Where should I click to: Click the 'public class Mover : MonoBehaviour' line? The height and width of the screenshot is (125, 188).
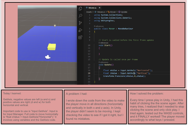tap(113, 29)
